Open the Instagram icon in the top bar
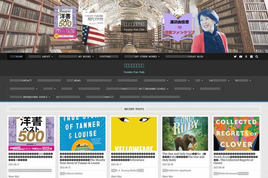The image size is (268, 178). point(251,57)
